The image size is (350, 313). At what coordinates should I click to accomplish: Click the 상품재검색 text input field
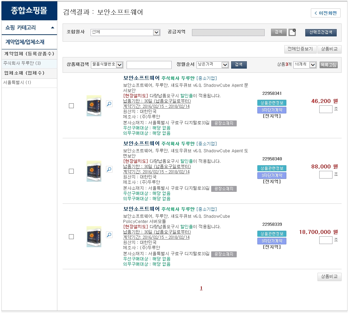pyautogui.click(x=149, y=65)
